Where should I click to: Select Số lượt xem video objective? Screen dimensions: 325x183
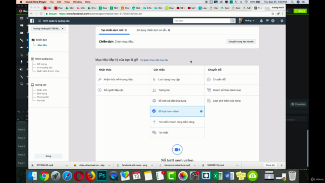coord(177,111)
